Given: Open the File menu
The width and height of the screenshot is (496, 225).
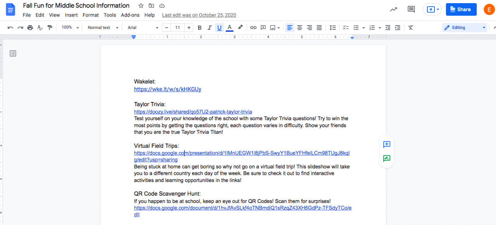Looking at the screenshot, I should (x=27, y=15).
